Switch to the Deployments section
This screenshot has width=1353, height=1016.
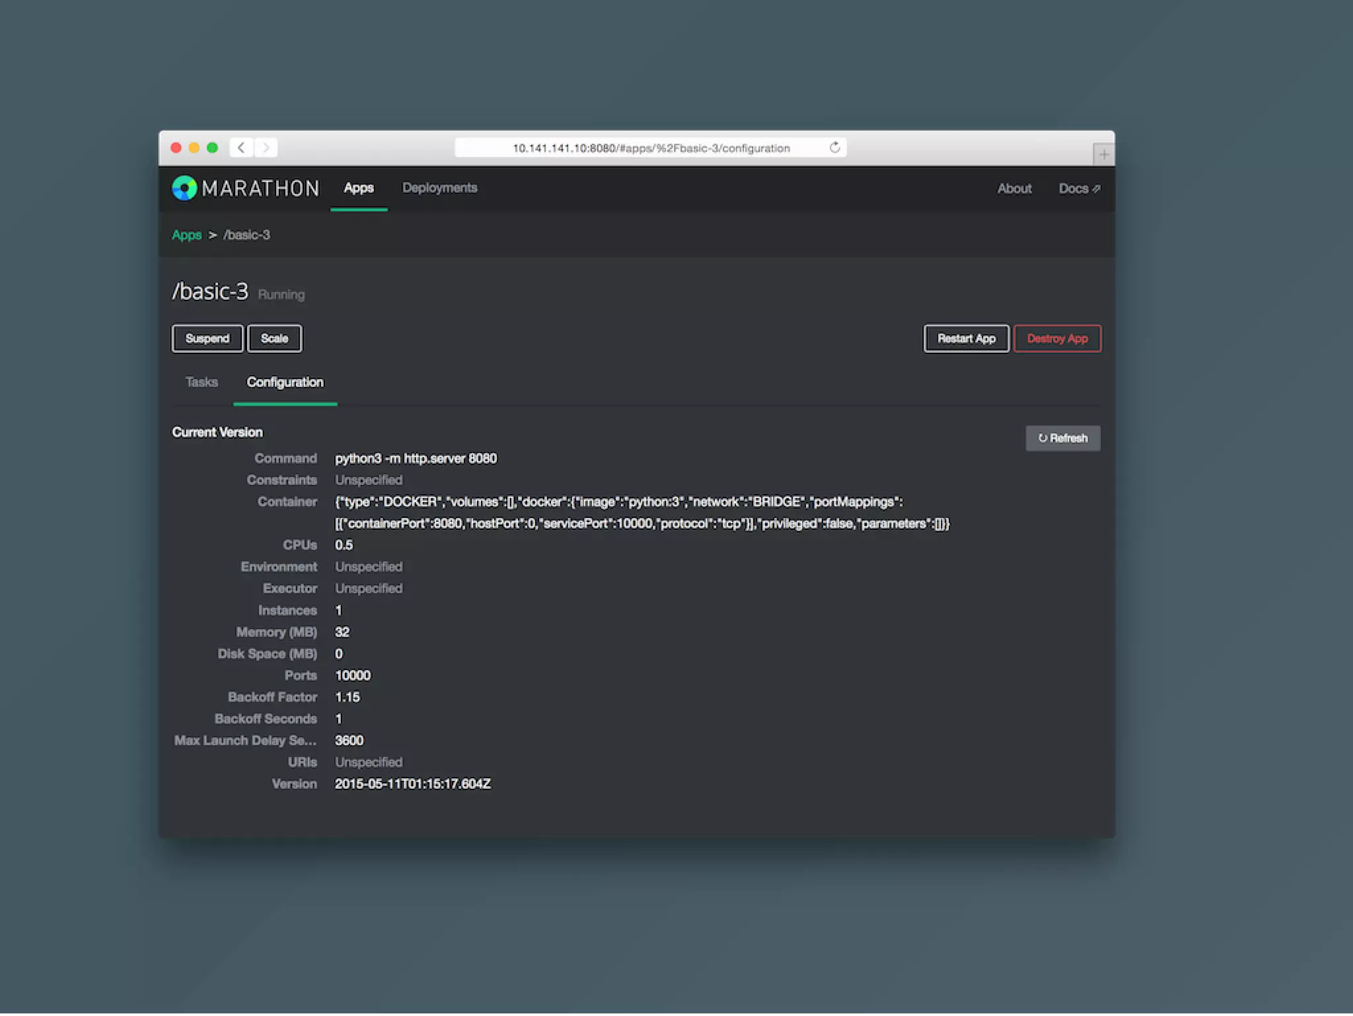click(x=439, y=188)
